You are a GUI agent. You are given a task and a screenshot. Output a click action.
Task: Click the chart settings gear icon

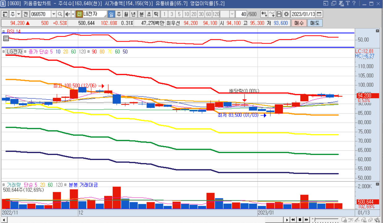286,14
